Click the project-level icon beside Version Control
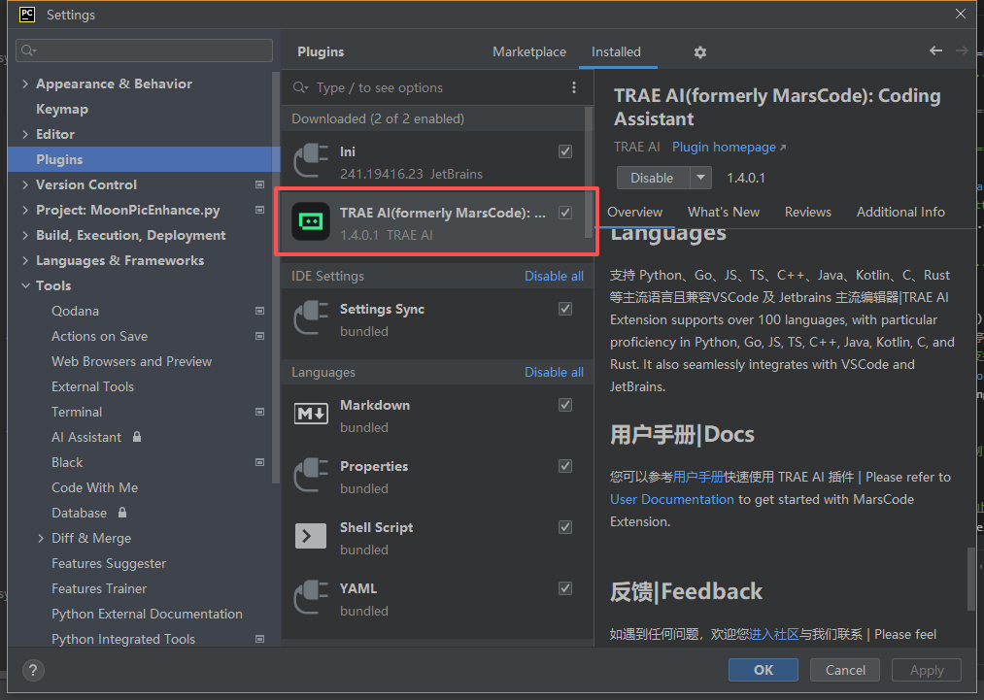 259,185
